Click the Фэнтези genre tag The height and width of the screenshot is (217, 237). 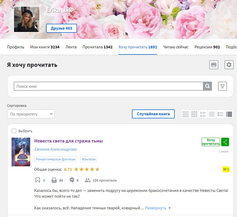pyautogui.click(x=89, y=159)
